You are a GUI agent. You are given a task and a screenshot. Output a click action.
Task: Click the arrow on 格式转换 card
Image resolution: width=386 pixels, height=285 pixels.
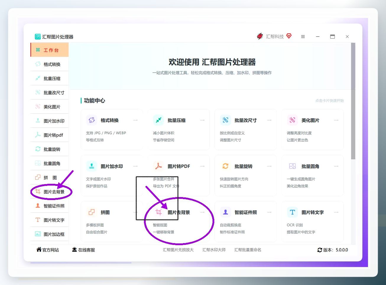[x=135, y=120]
